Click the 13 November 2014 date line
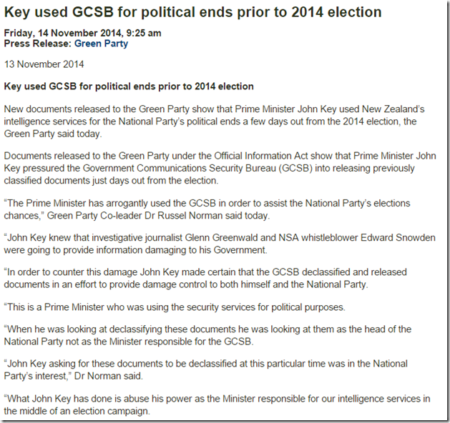 [43, 64]
